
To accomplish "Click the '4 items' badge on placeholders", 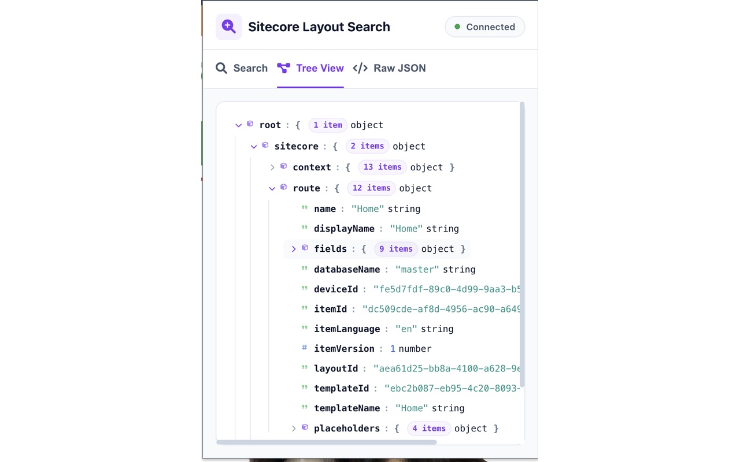I will (429, 429).
